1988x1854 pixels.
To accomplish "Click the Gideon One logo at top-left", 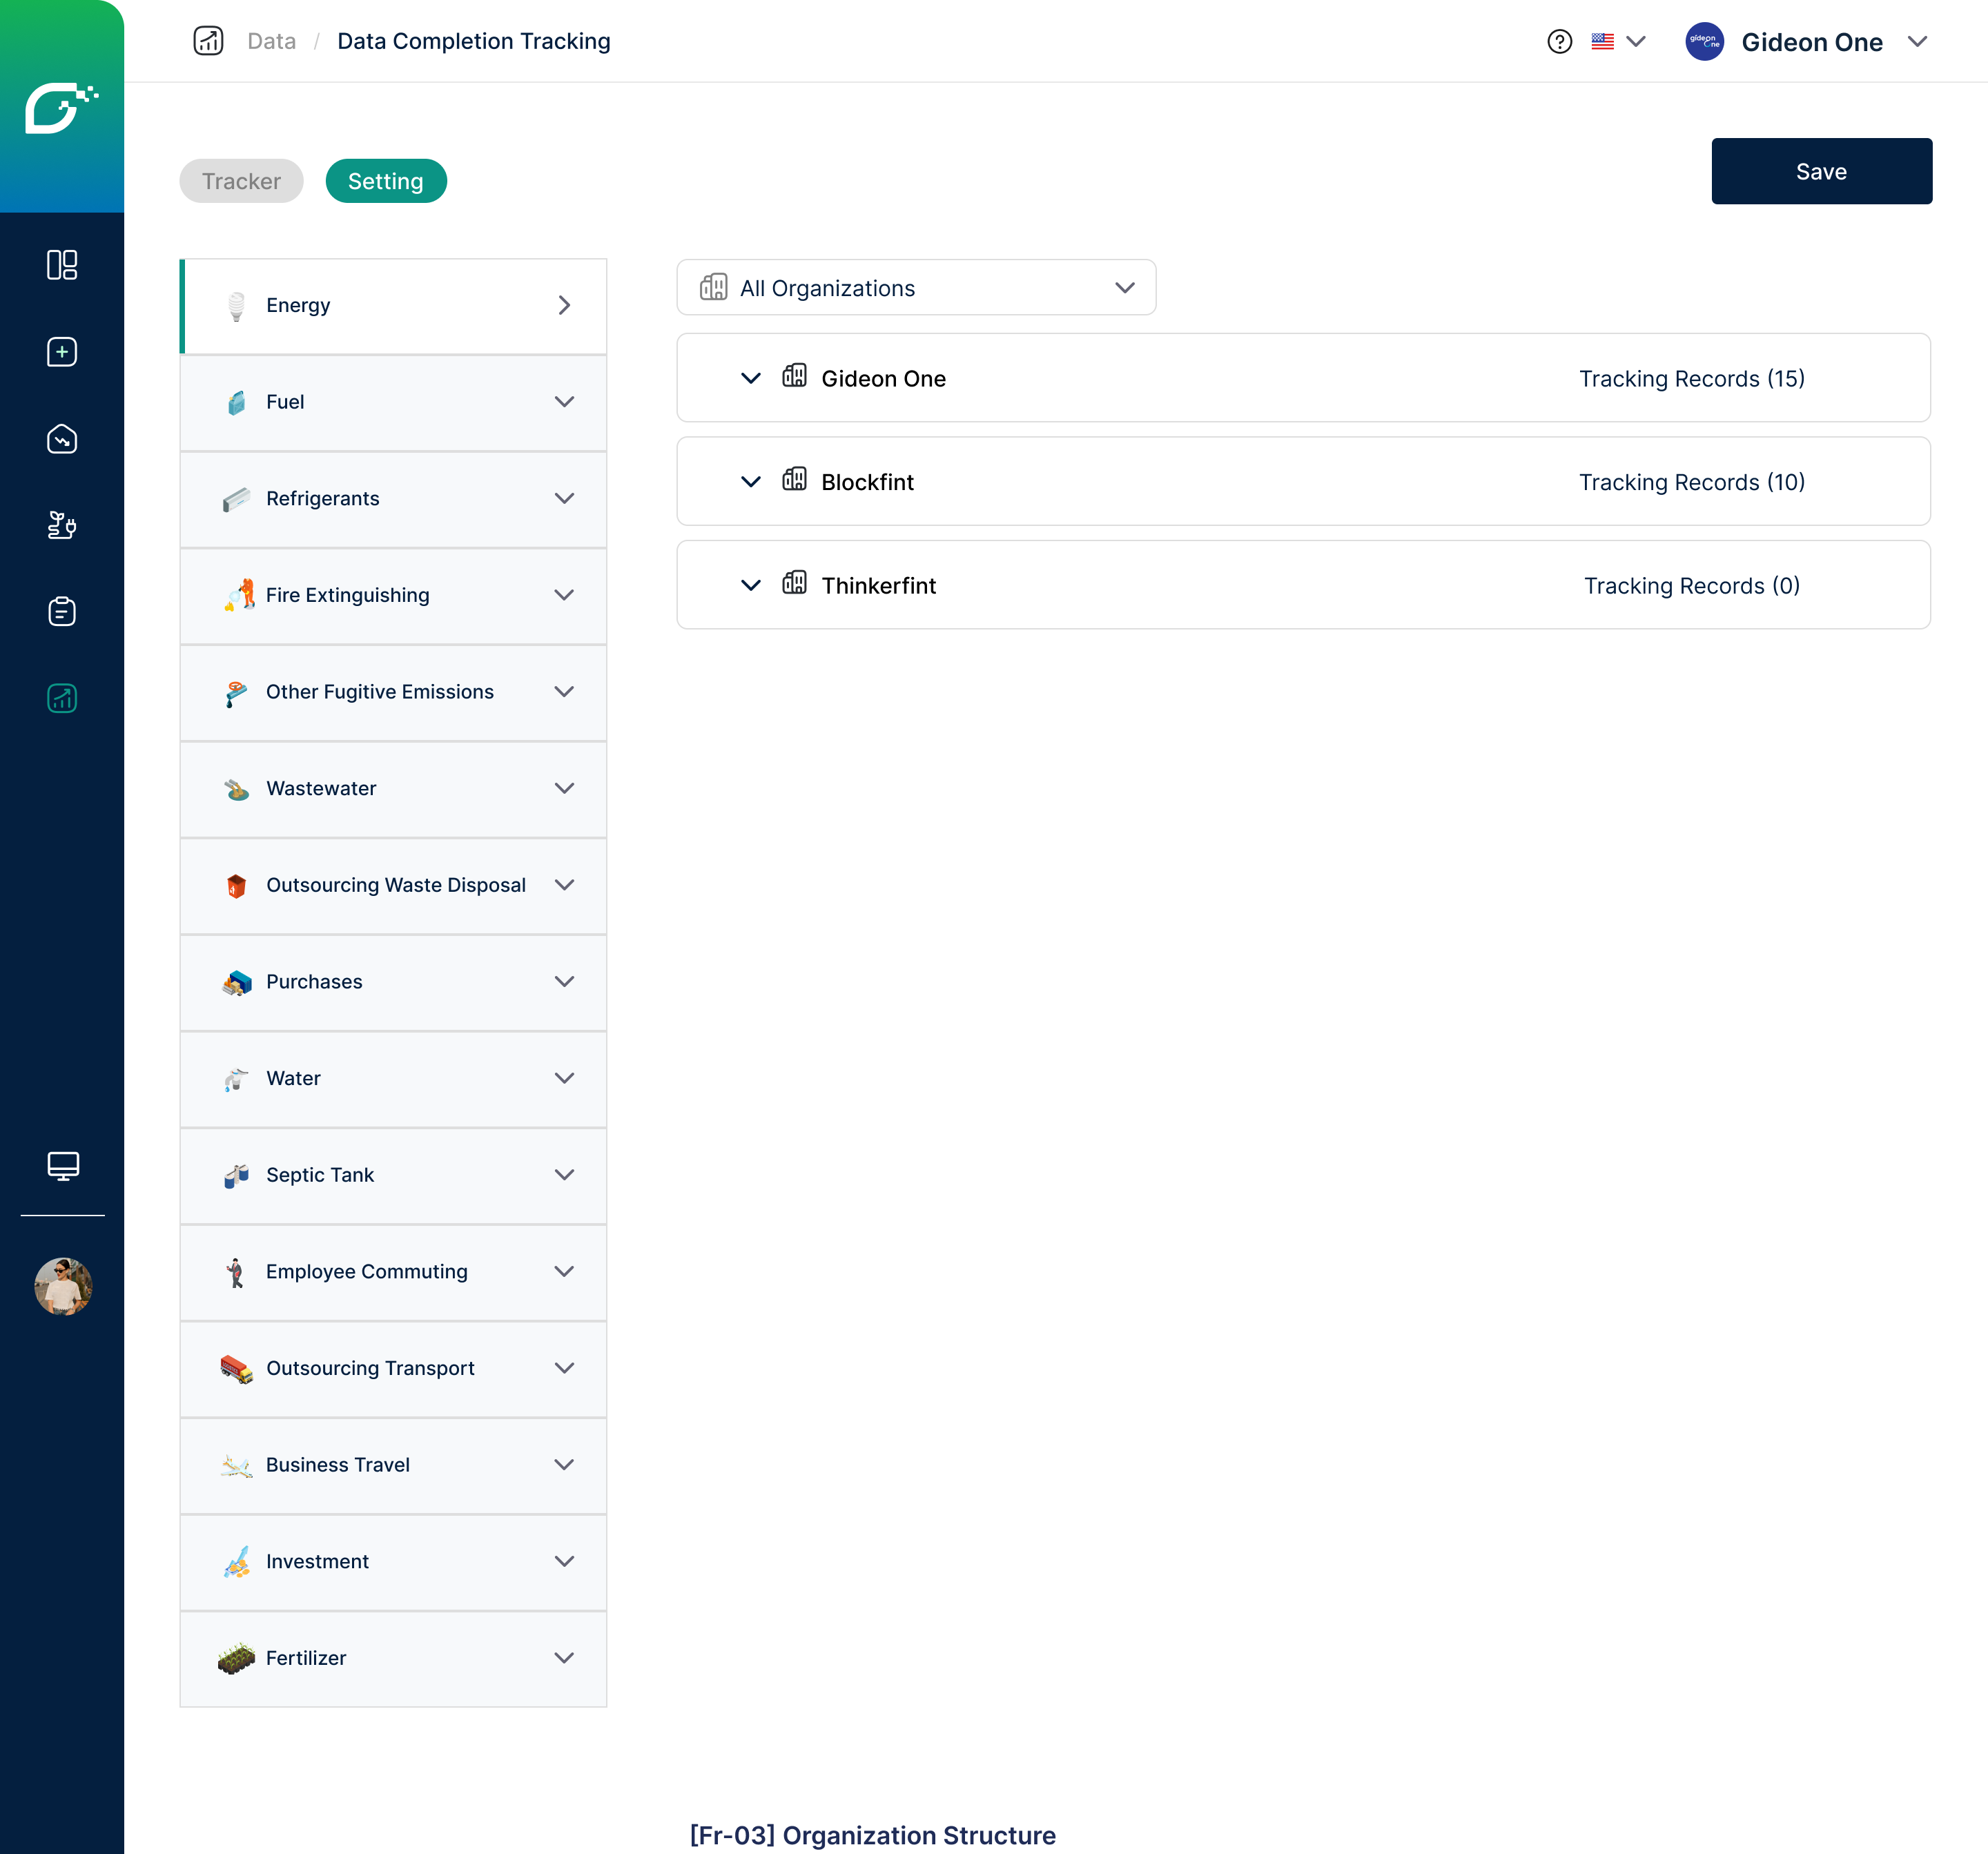I will (61, 107).
